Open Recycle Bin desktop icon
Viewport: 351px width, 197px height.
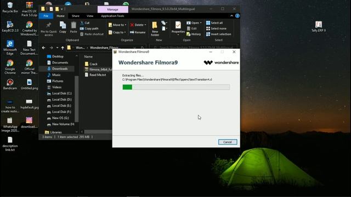tap(10, 7)
